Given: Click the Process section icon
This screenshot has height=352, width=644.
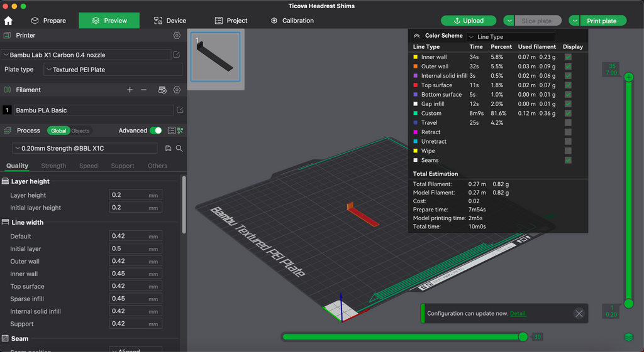Looking at the screenshot, I should [x=8, y=131].
